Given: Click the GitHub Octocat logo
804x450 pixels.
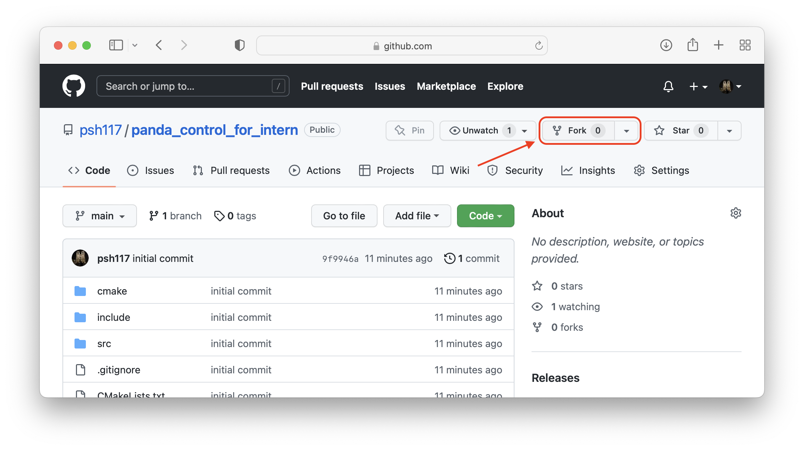Looking at the screenshot, I should click(74, 86).
